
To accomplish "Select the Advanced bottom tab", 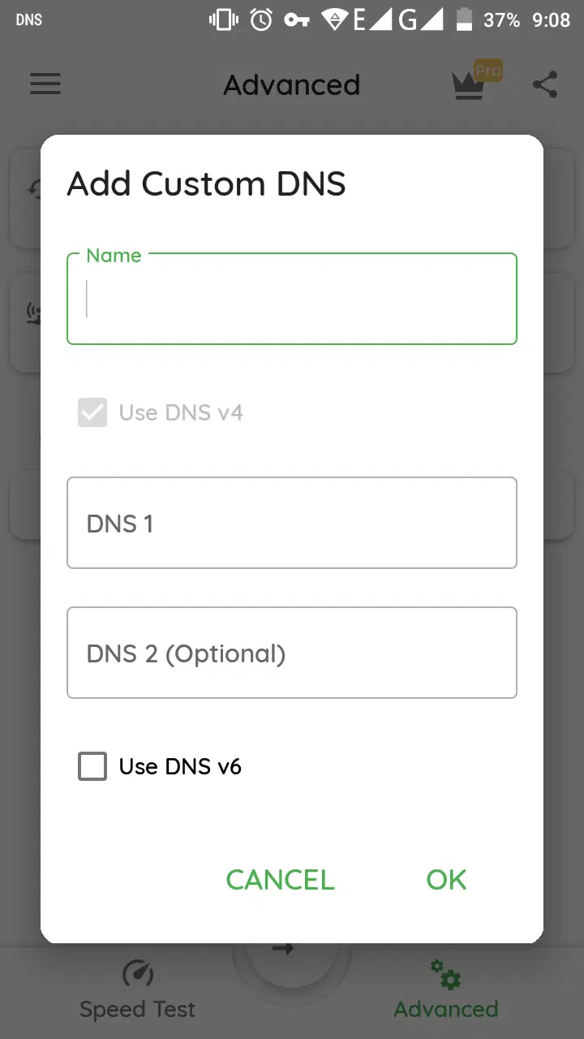I will coord(445,990).
